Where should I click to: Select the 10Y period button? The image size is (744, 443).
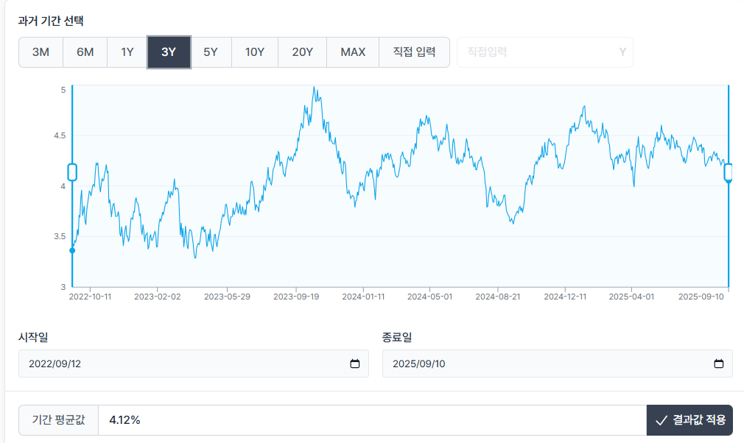coord(255,52)
